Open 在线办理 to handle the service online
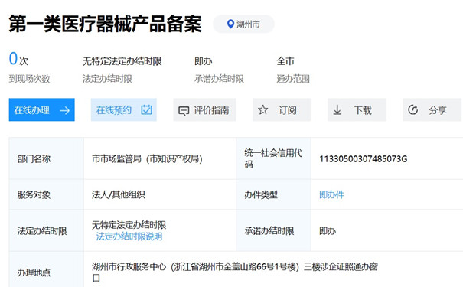463x287 pixels. coord(41,110)
